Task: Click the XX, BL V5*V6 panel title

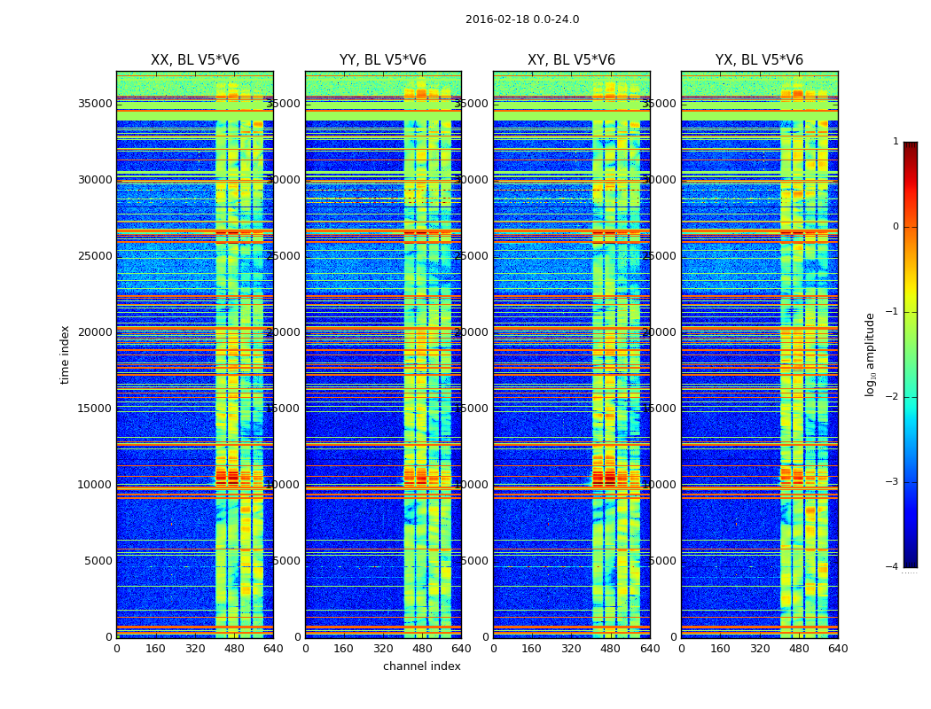Action: [195, 60]
